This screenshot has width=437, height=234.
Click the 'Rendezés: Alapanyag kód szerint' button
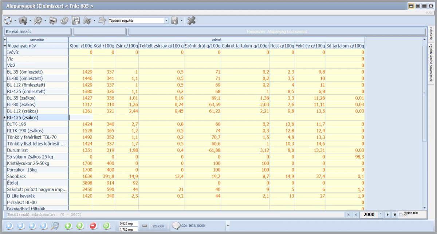tap(277, 32)
